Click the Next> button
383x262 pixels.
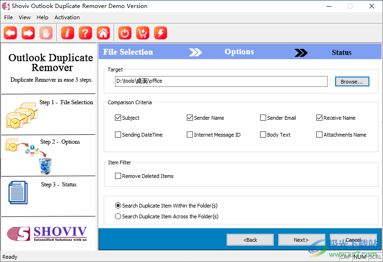click(x=301, y=240)
